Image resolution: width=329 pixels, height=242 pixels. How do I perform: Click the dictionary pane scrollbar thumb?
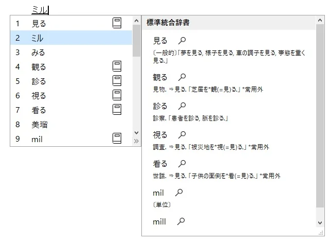coord(320,116)
